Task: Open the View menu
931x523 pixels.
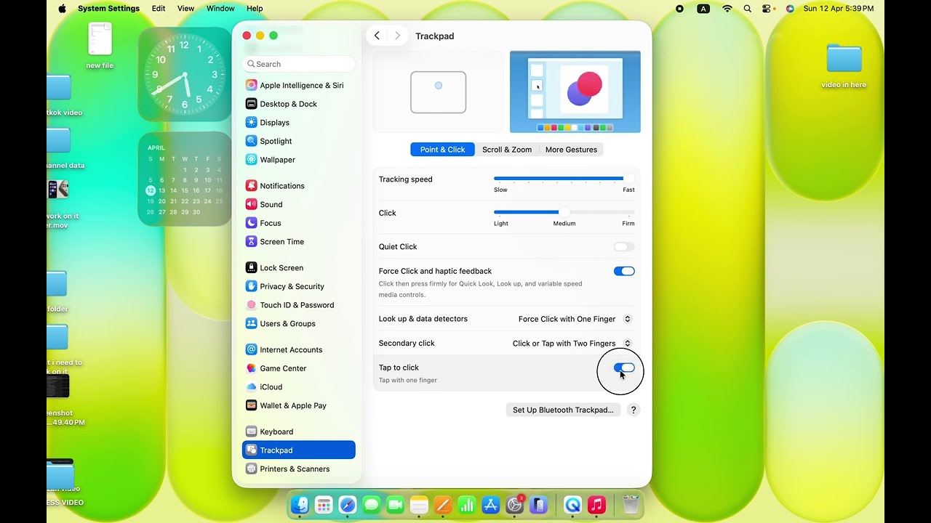Action: (x=186, y=9)
